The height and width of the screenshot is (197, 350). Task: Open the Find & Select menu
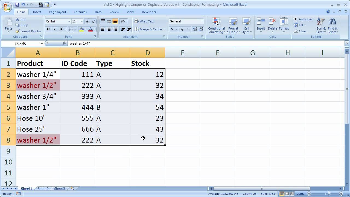coord(332,25)
